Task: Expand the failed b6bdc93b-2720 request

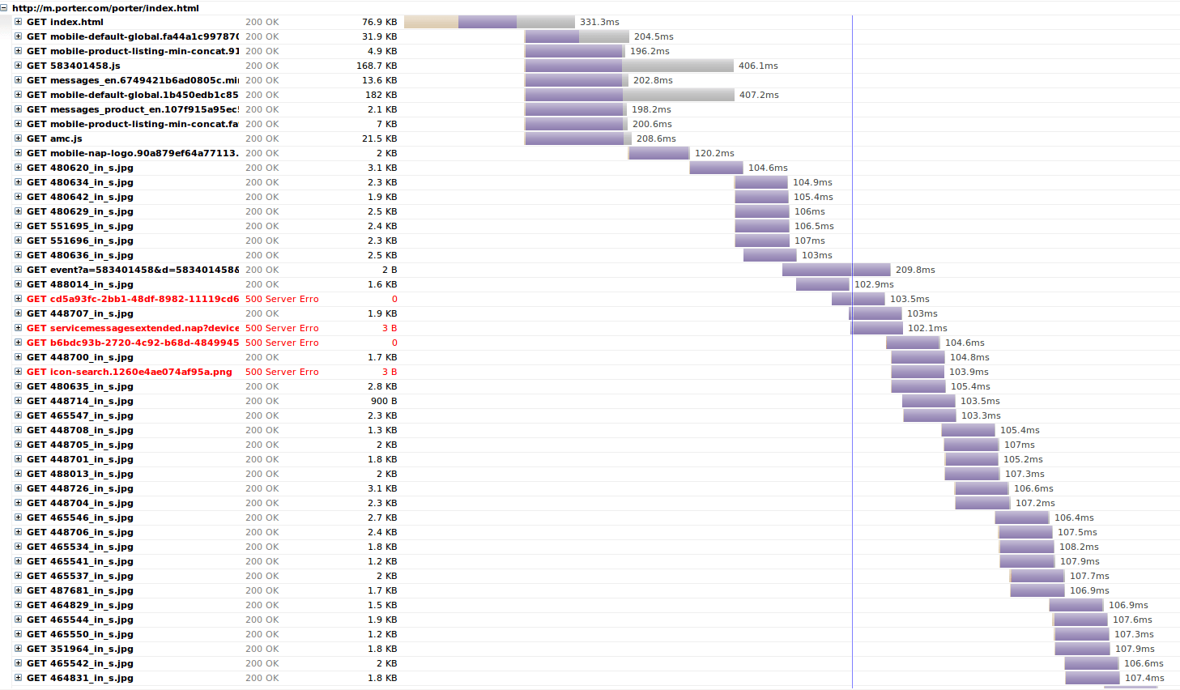Action: click(18, 343)
